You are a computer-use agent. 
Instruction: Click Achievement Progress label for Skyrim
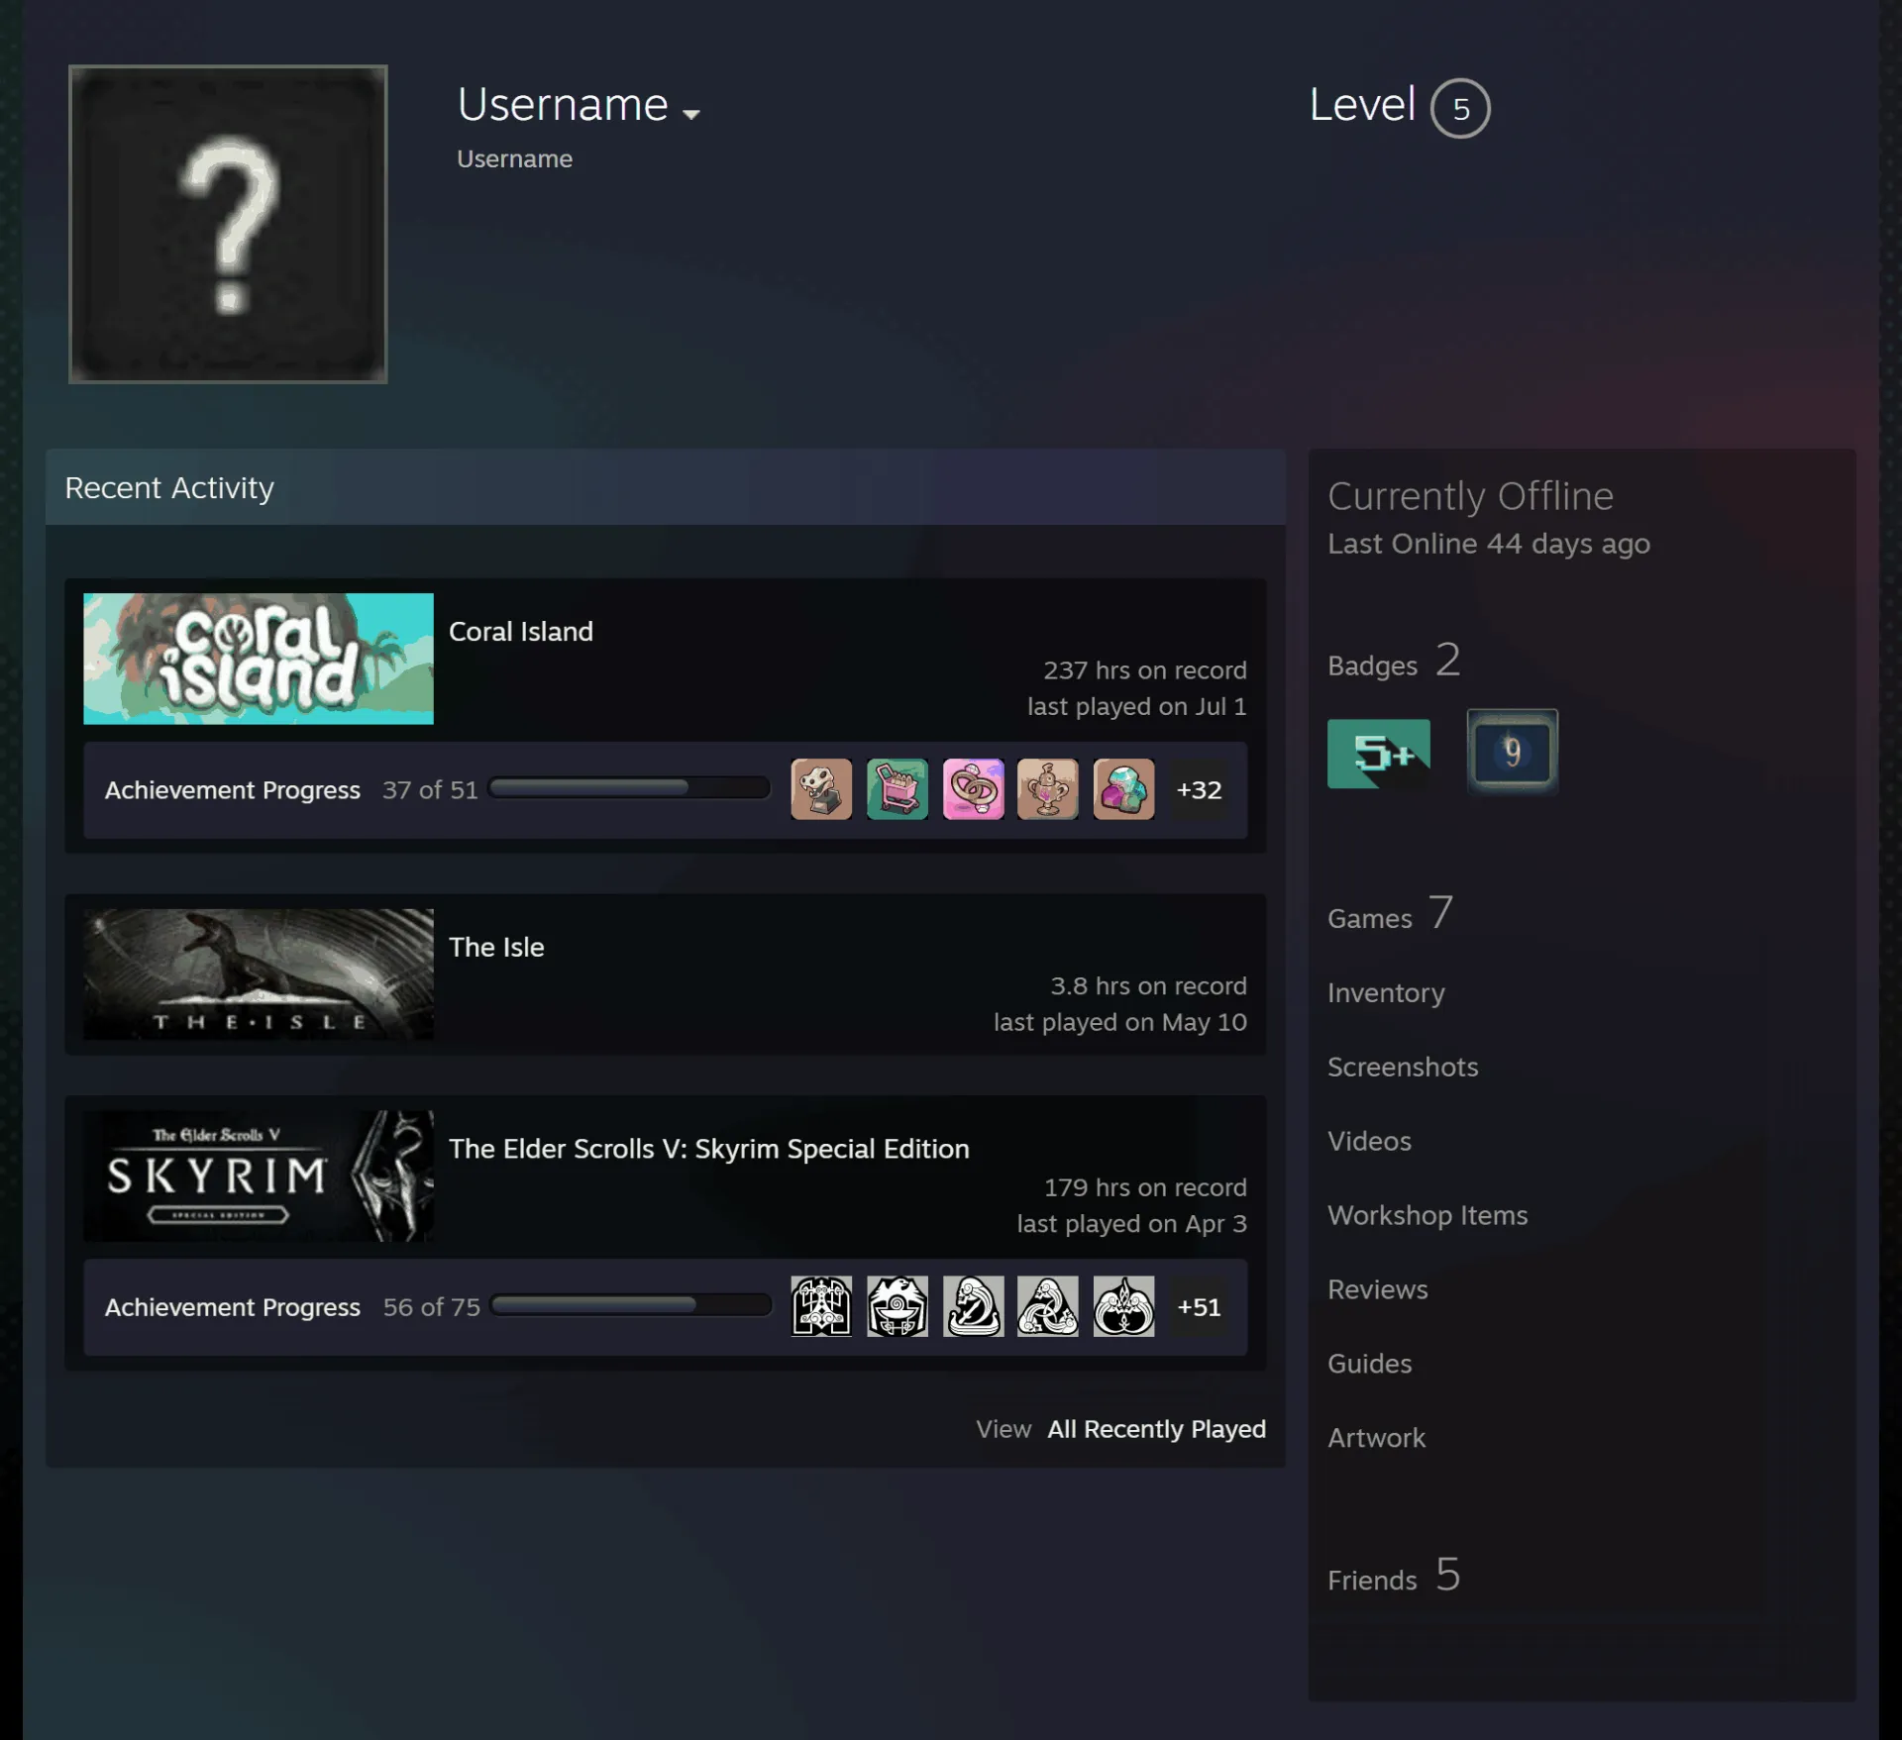point(233,1307)
